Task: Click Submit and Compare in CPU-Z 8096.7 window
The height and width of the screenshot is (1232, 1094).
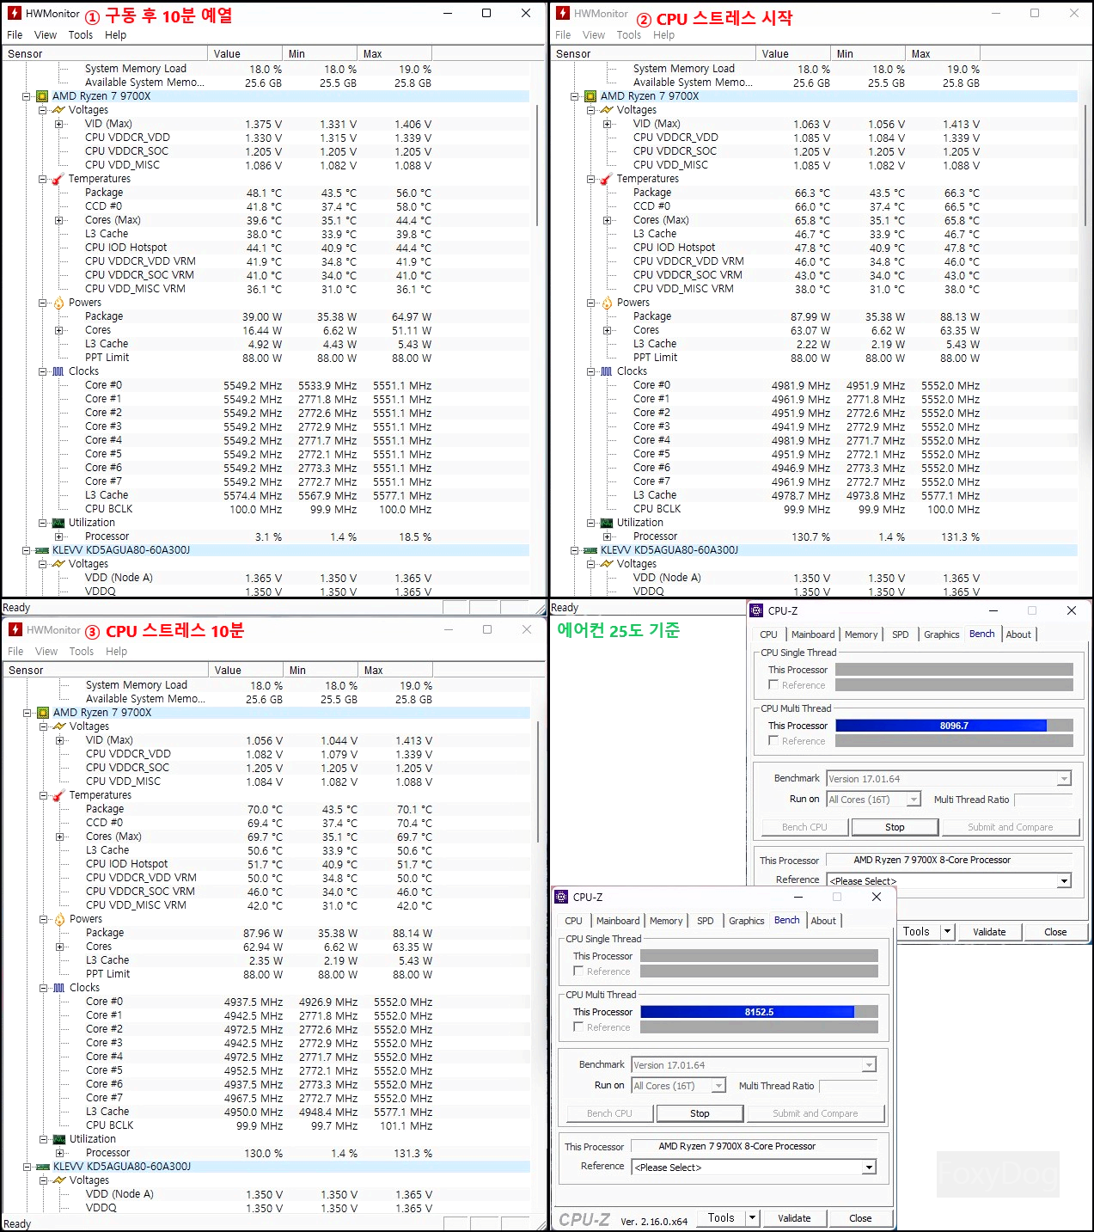Action: [x=1011, y=827]
